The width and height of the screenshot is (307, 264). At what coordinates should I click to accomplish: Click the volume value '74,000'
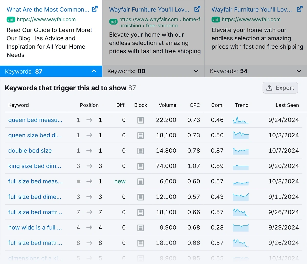(x=166, y=166)
